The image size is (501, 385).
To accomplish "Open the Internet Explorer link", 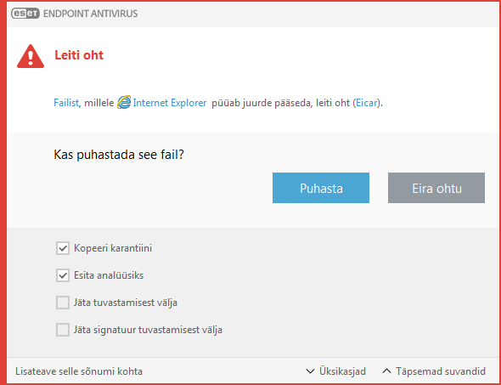I will click(x=170, y=103).
